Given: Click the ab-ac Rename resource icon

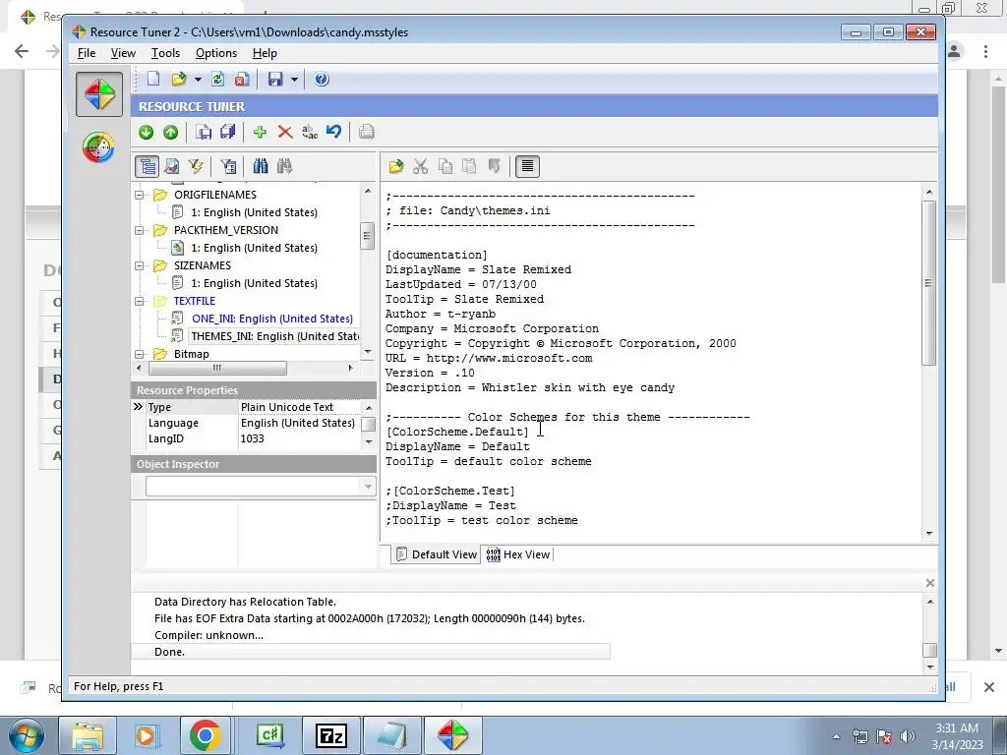Looking at the screenshot, I should (310, 132).
